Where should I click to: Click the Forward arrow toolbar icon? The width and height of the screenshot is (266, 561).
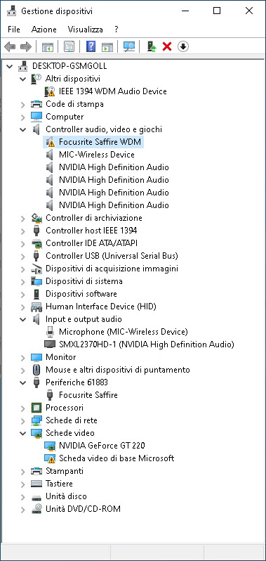(26, 46)
